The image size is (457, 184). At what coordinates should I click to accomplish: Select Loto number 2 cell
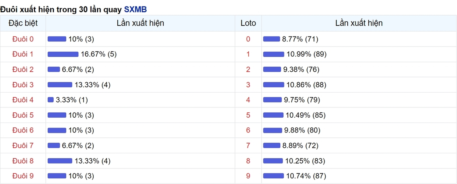248,69
